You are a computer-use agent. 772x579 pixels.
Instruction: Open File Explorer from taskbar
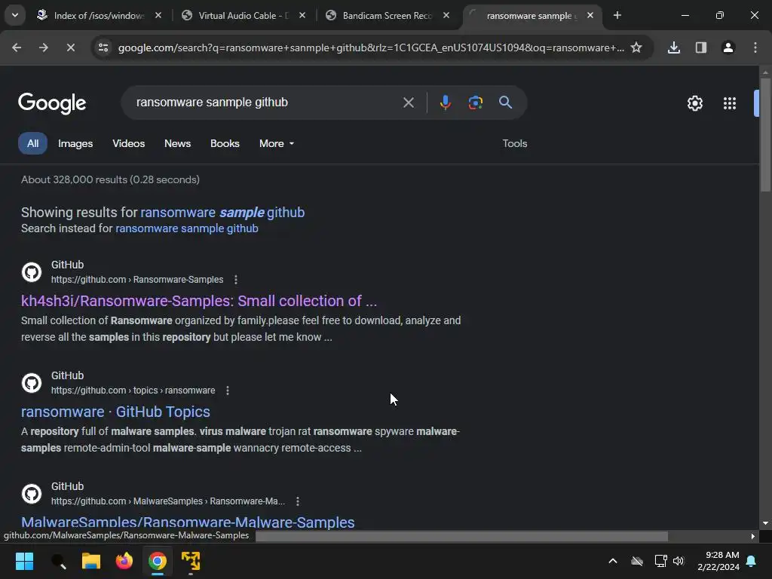pyautogui.click(x=91, y=561)
